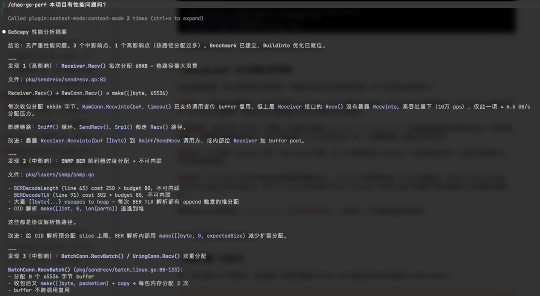Click the "/chao-go-perf" command in the prompt line

coord(27,5)
